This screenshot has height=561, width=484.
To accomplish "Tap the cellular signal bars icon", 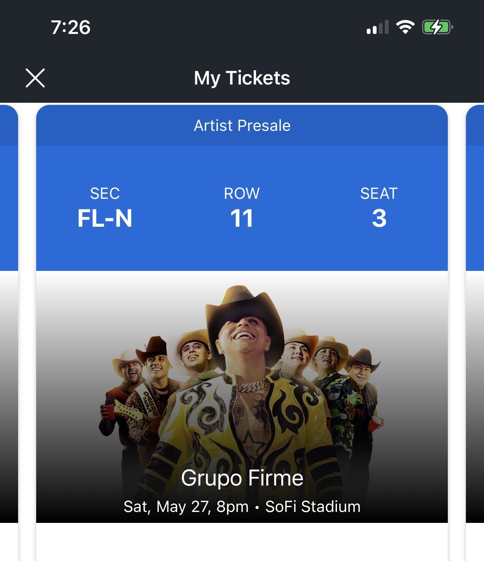I will pyautogui.click(x=377, y=28).
